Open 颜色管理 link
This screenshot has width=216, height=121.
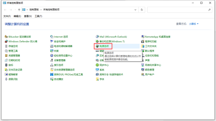pos(150,70)
